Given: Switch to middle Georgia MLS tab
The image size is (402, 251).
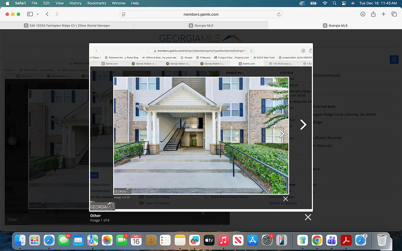Looking at the screenshot, I should point(201,25).
